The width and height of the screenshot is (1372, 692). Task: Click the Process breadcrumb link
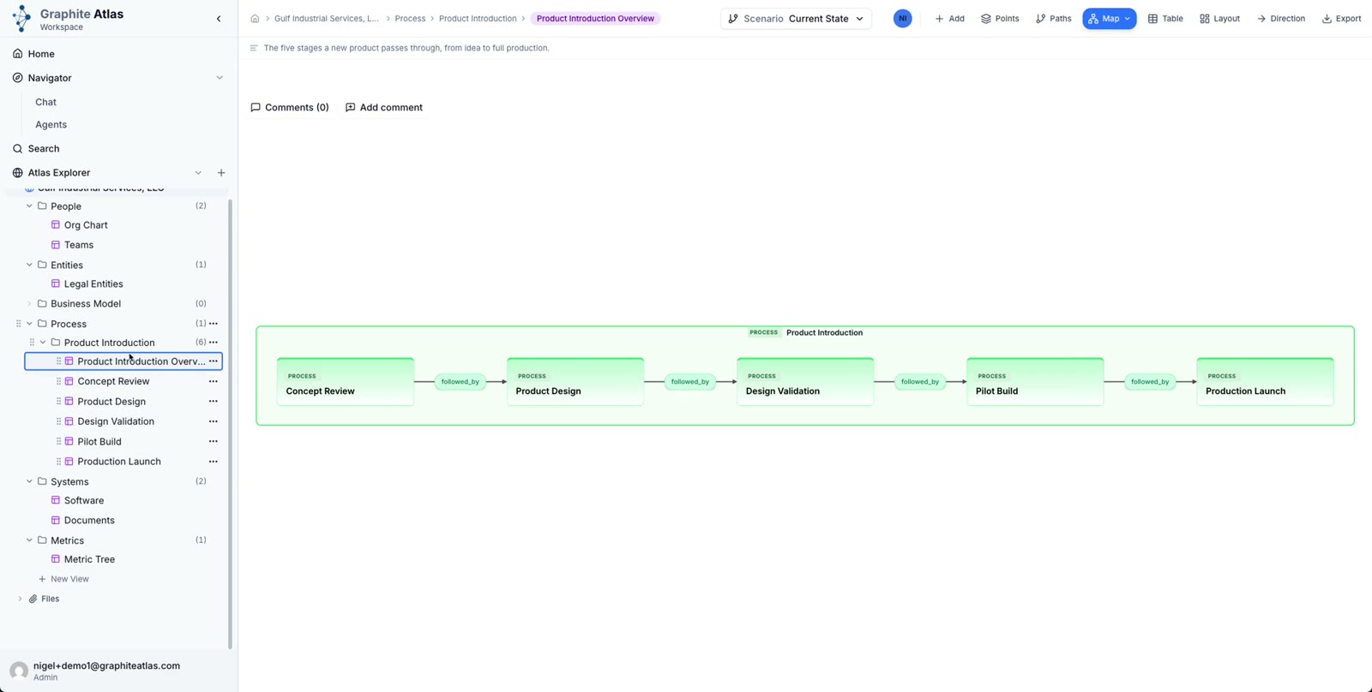pyautogui.click(x=410, y=19)
